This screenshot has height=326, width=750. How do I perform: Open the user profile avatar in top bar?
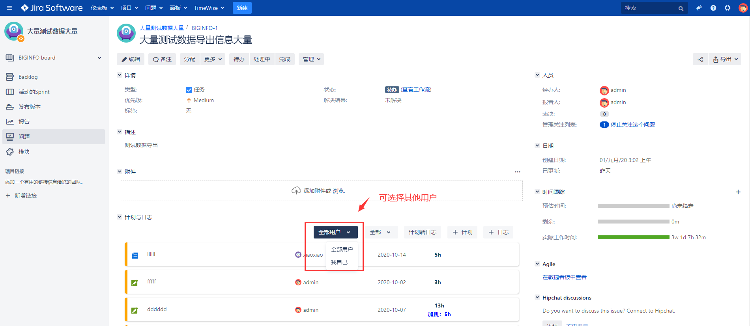click(x=743, y=8)
